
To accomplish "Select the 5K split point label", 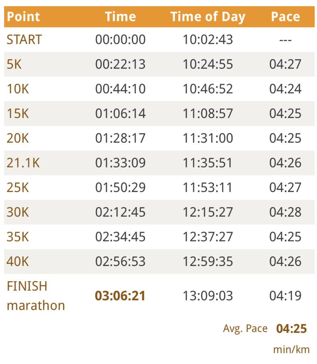I will 14,64.
